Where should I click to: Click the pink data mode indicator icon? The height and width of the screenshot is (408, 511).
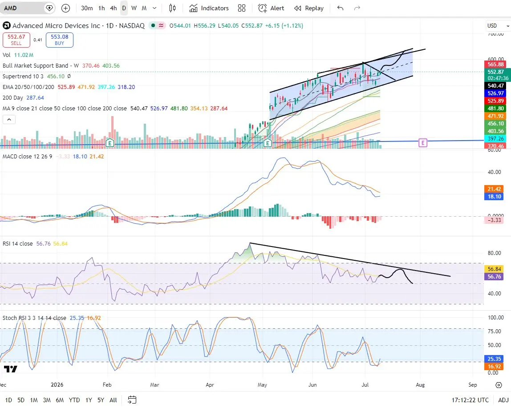161,25
